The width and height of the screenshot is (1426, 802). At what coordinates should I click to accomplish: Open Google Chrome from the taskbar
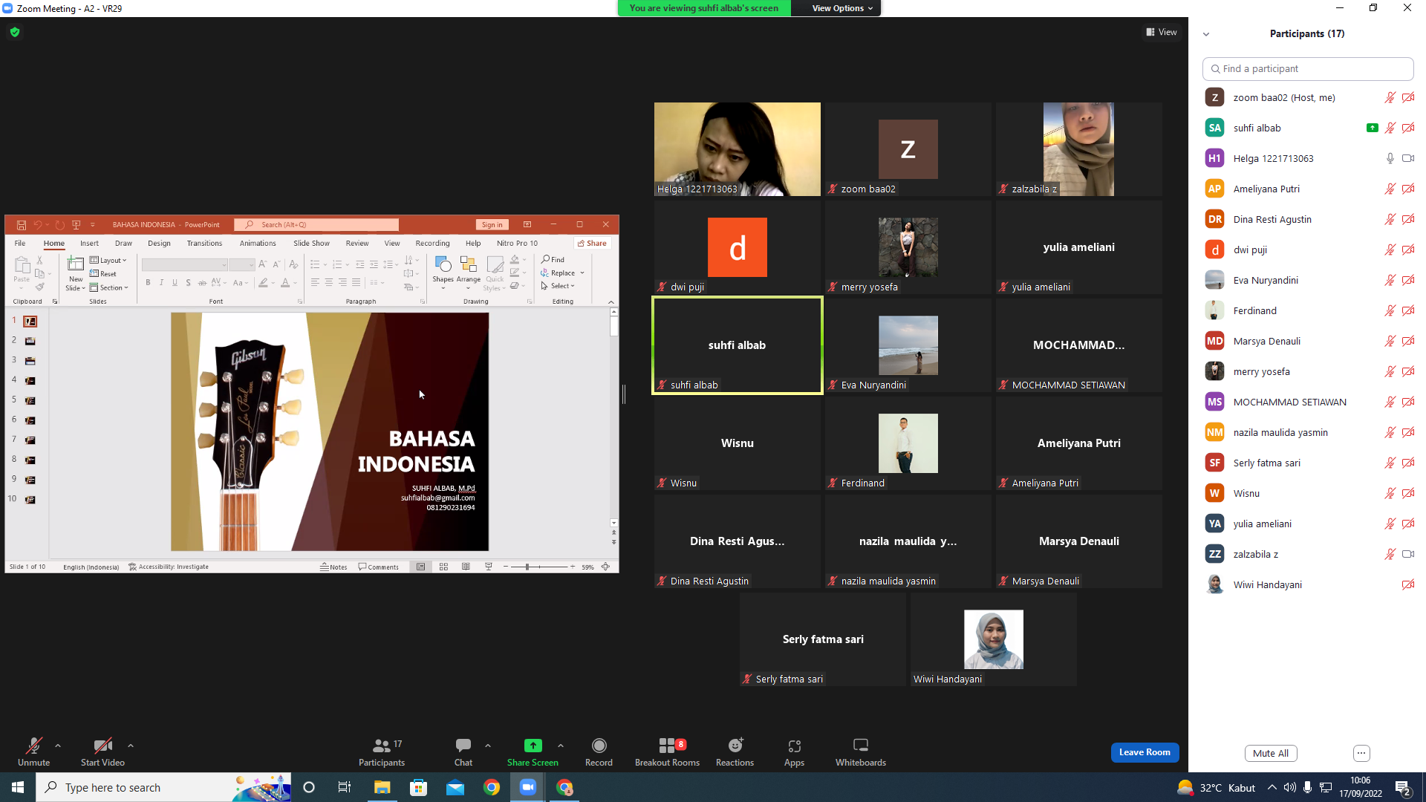[x=492, y=787]
